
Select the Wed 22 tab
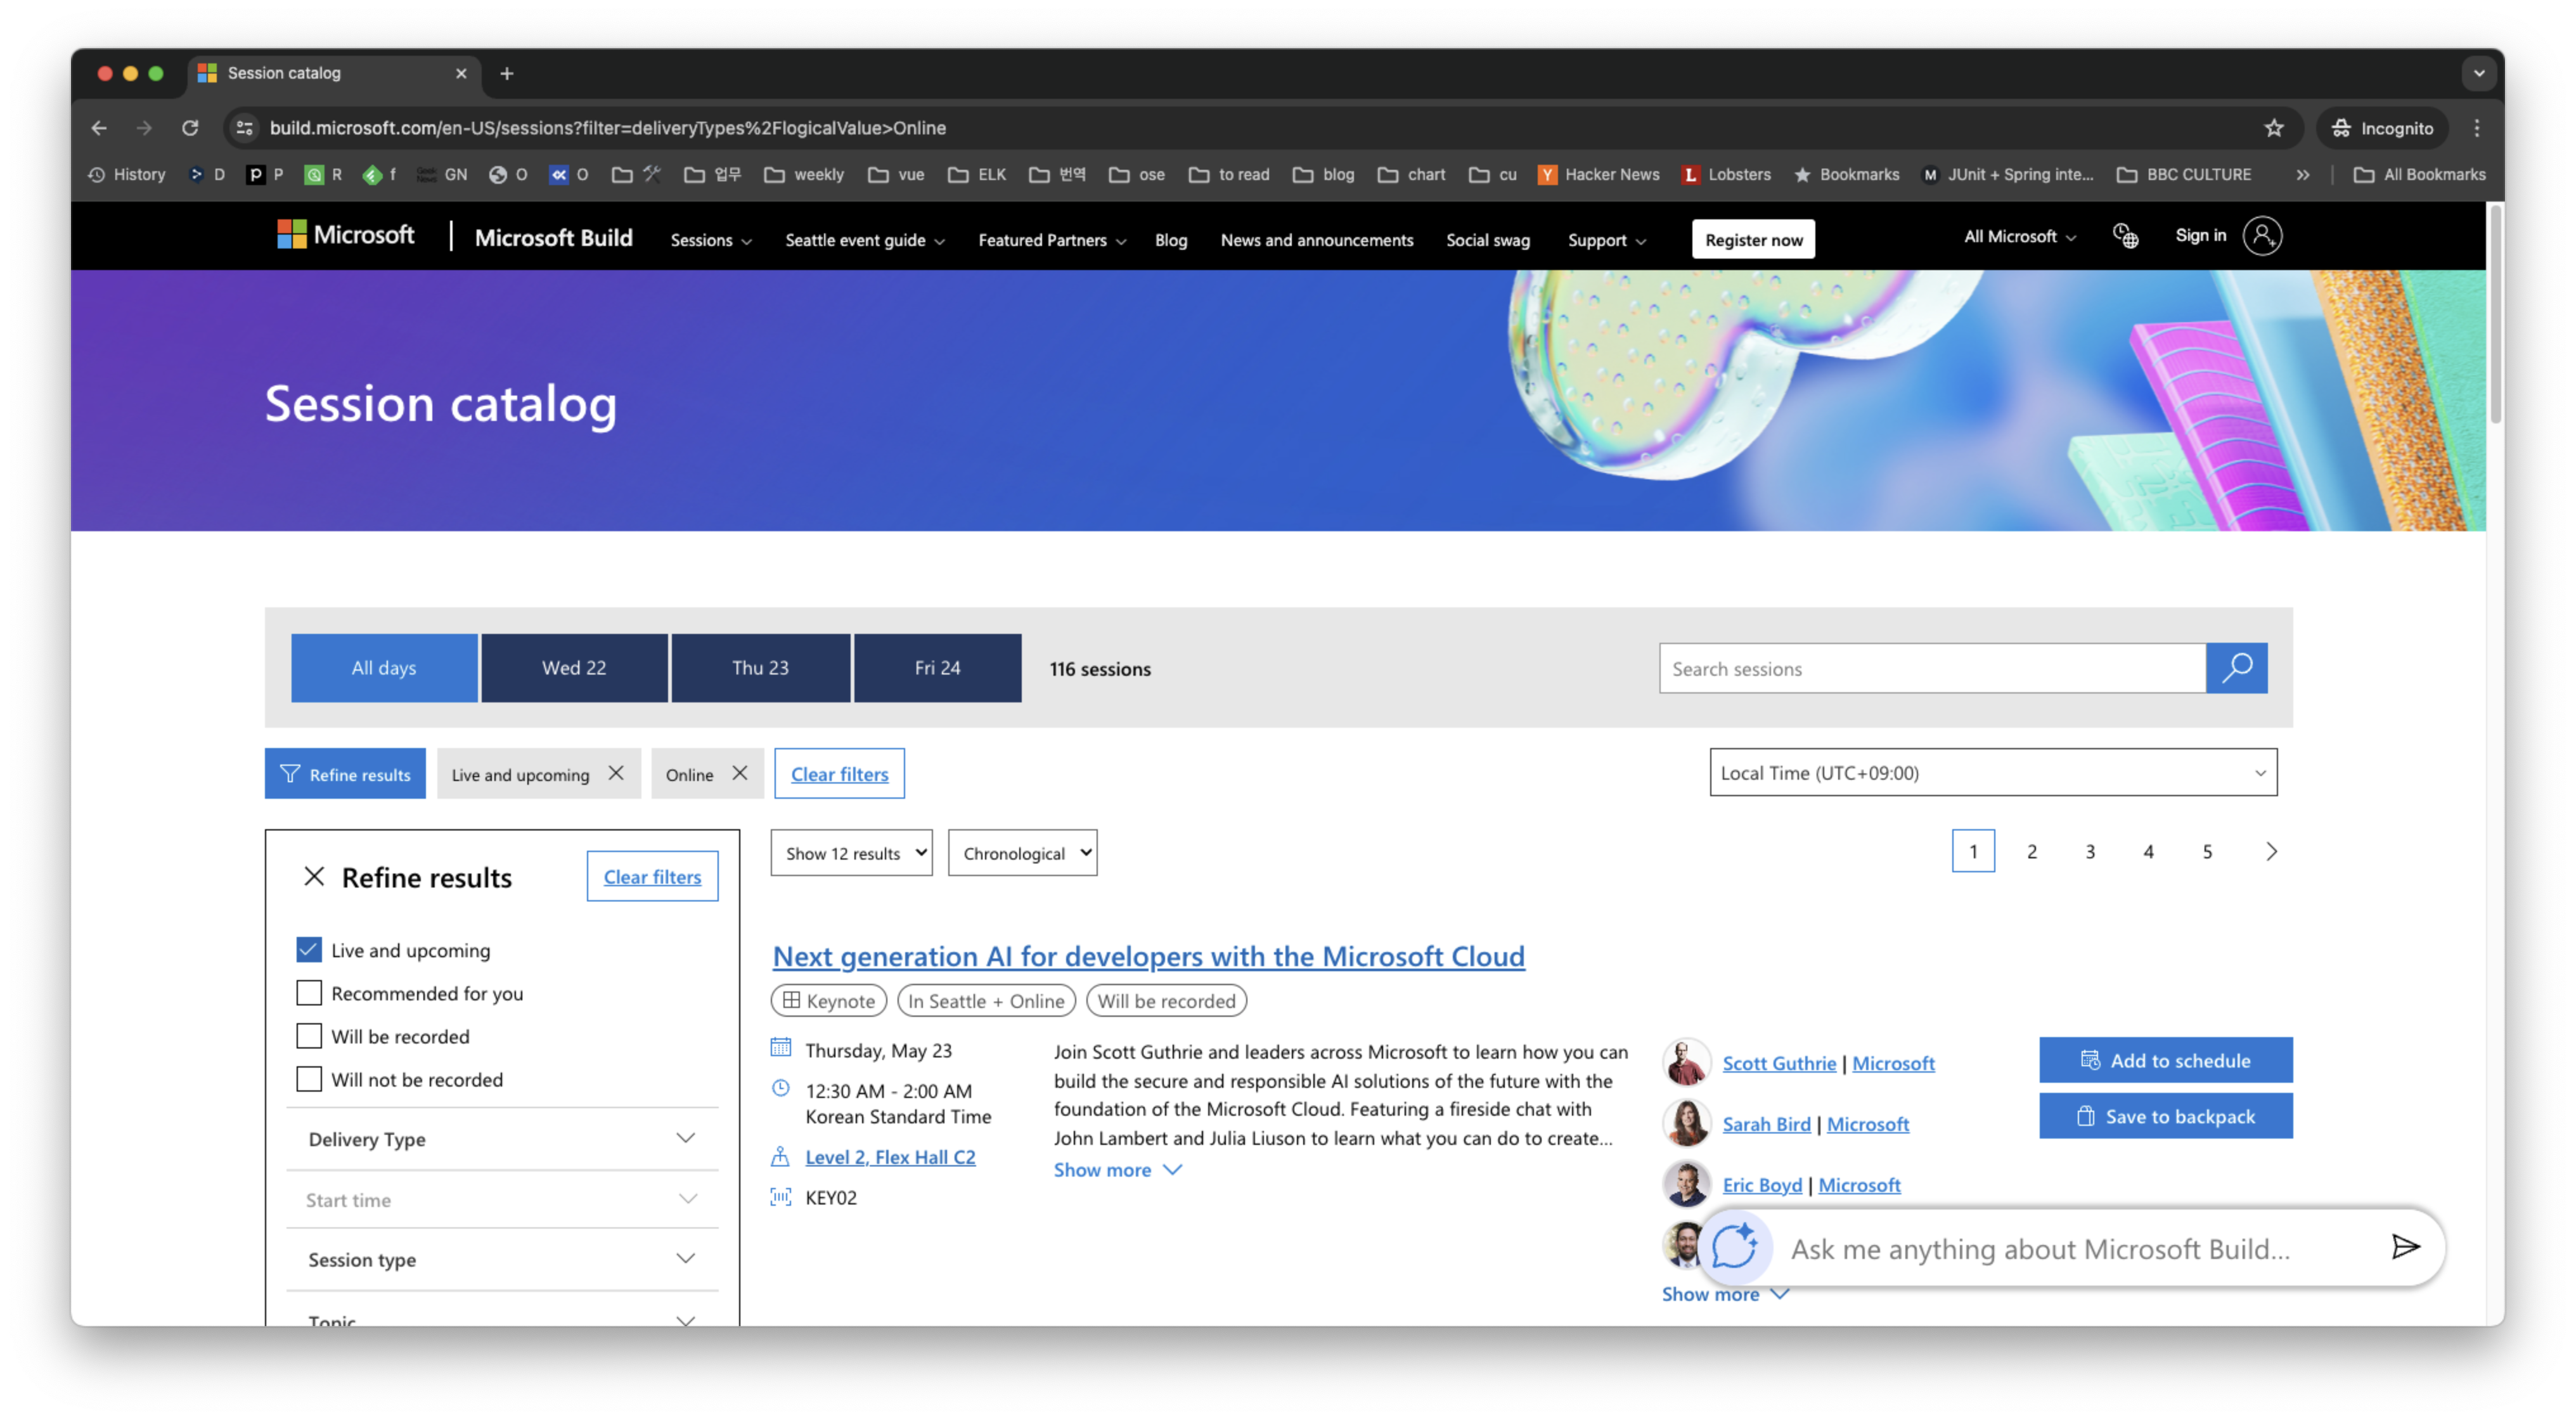[x=574, y=667]
